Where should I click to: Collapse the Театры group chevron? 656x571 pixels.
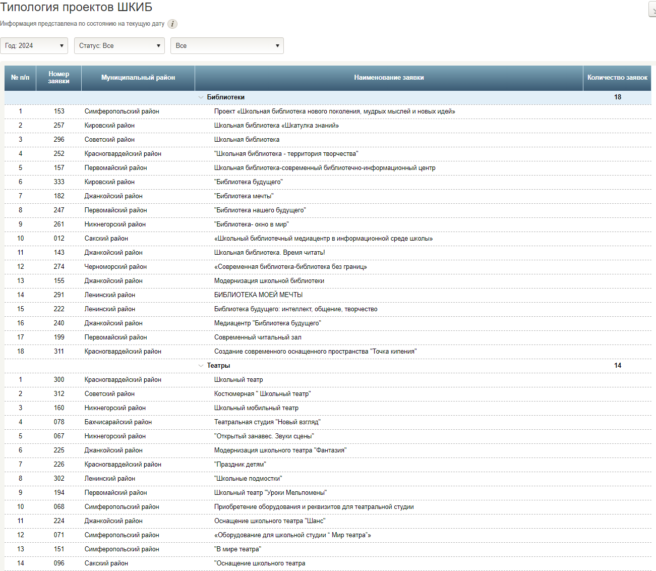(x=201, y=366)
